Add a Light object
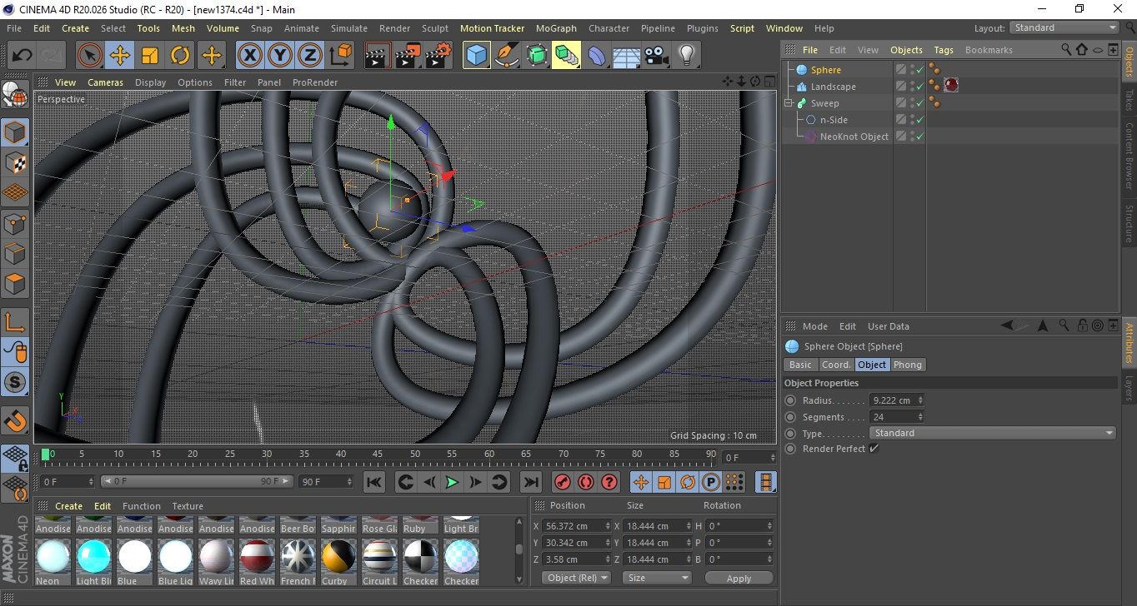Viewport: 1137px width, 606px height. (x=687, y=56)
